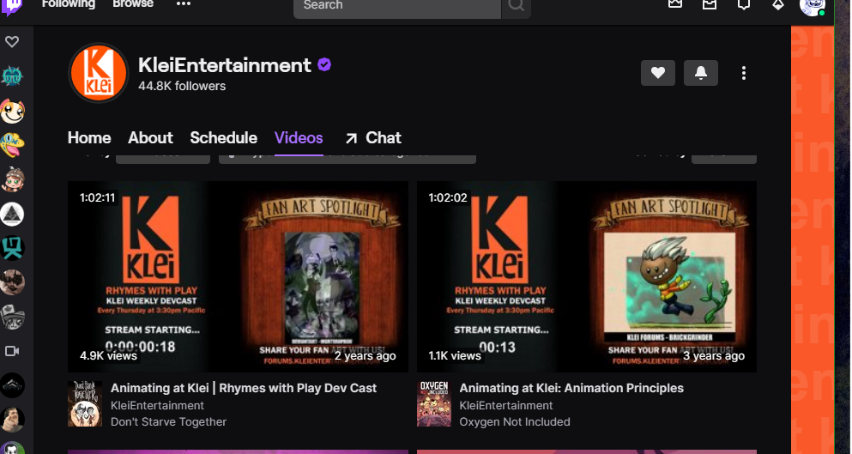Click the search magnifier button
The image size is (852, 454).
coord(517,7)
